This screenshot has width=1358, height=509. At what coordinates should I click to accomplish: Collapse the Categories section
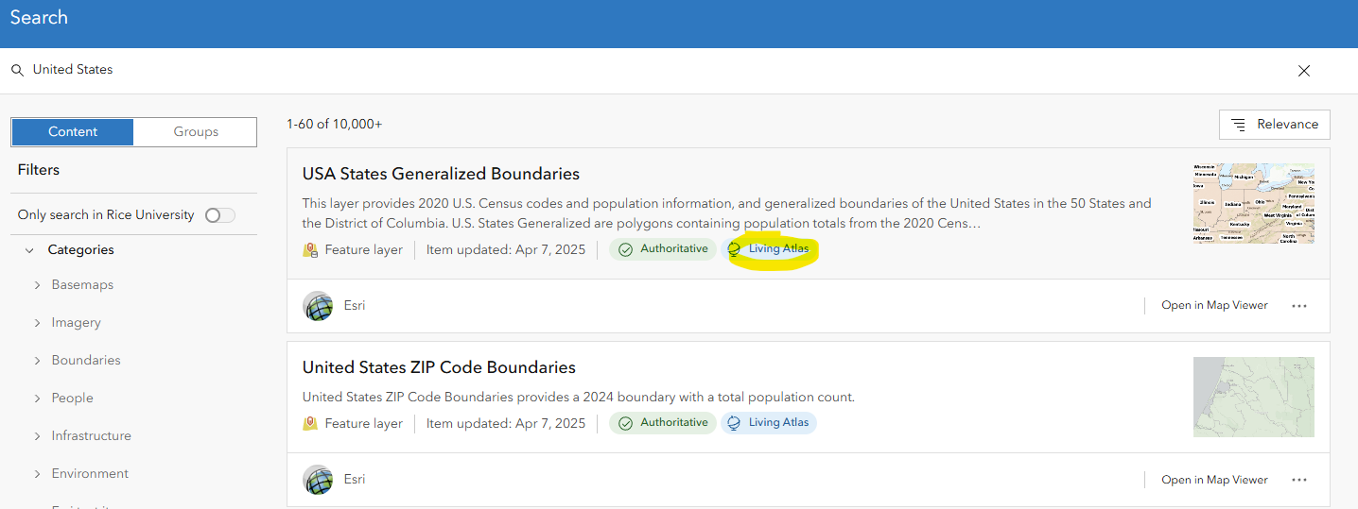click(29, 250)
